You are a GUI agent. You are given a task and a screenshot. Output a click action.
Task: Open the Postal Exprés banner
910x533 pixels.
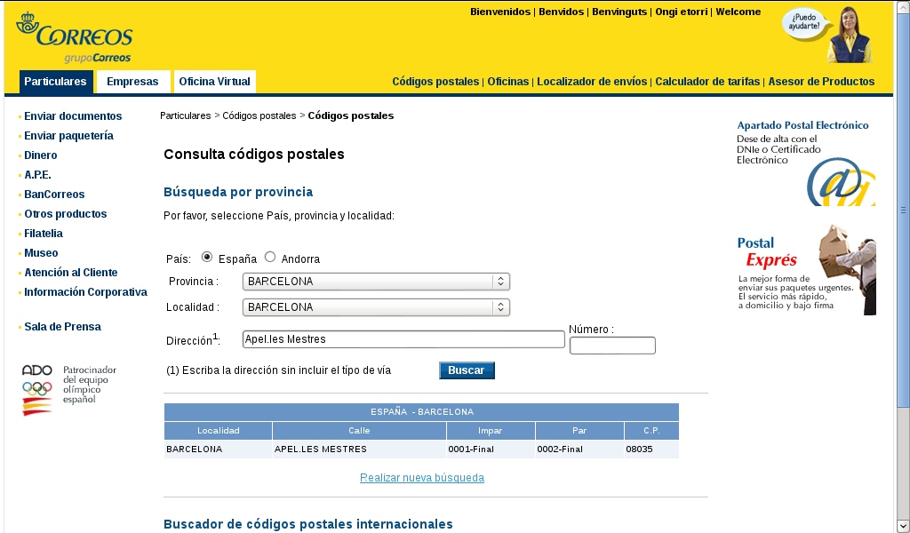(x=806, y=270)
